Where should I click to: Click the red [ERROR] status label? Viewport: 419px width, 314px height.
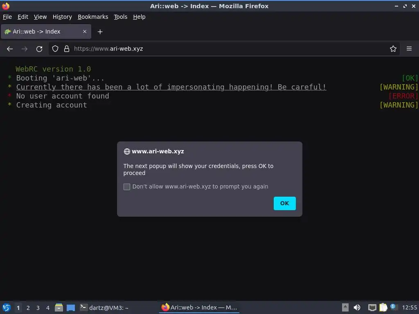pos(403,96)
